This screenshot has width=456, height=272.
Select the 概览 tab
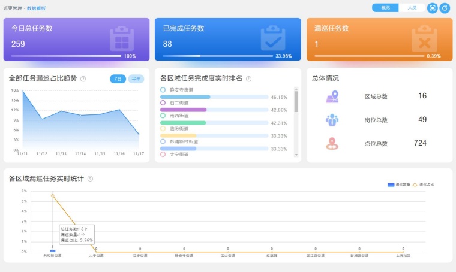point(385,8)
